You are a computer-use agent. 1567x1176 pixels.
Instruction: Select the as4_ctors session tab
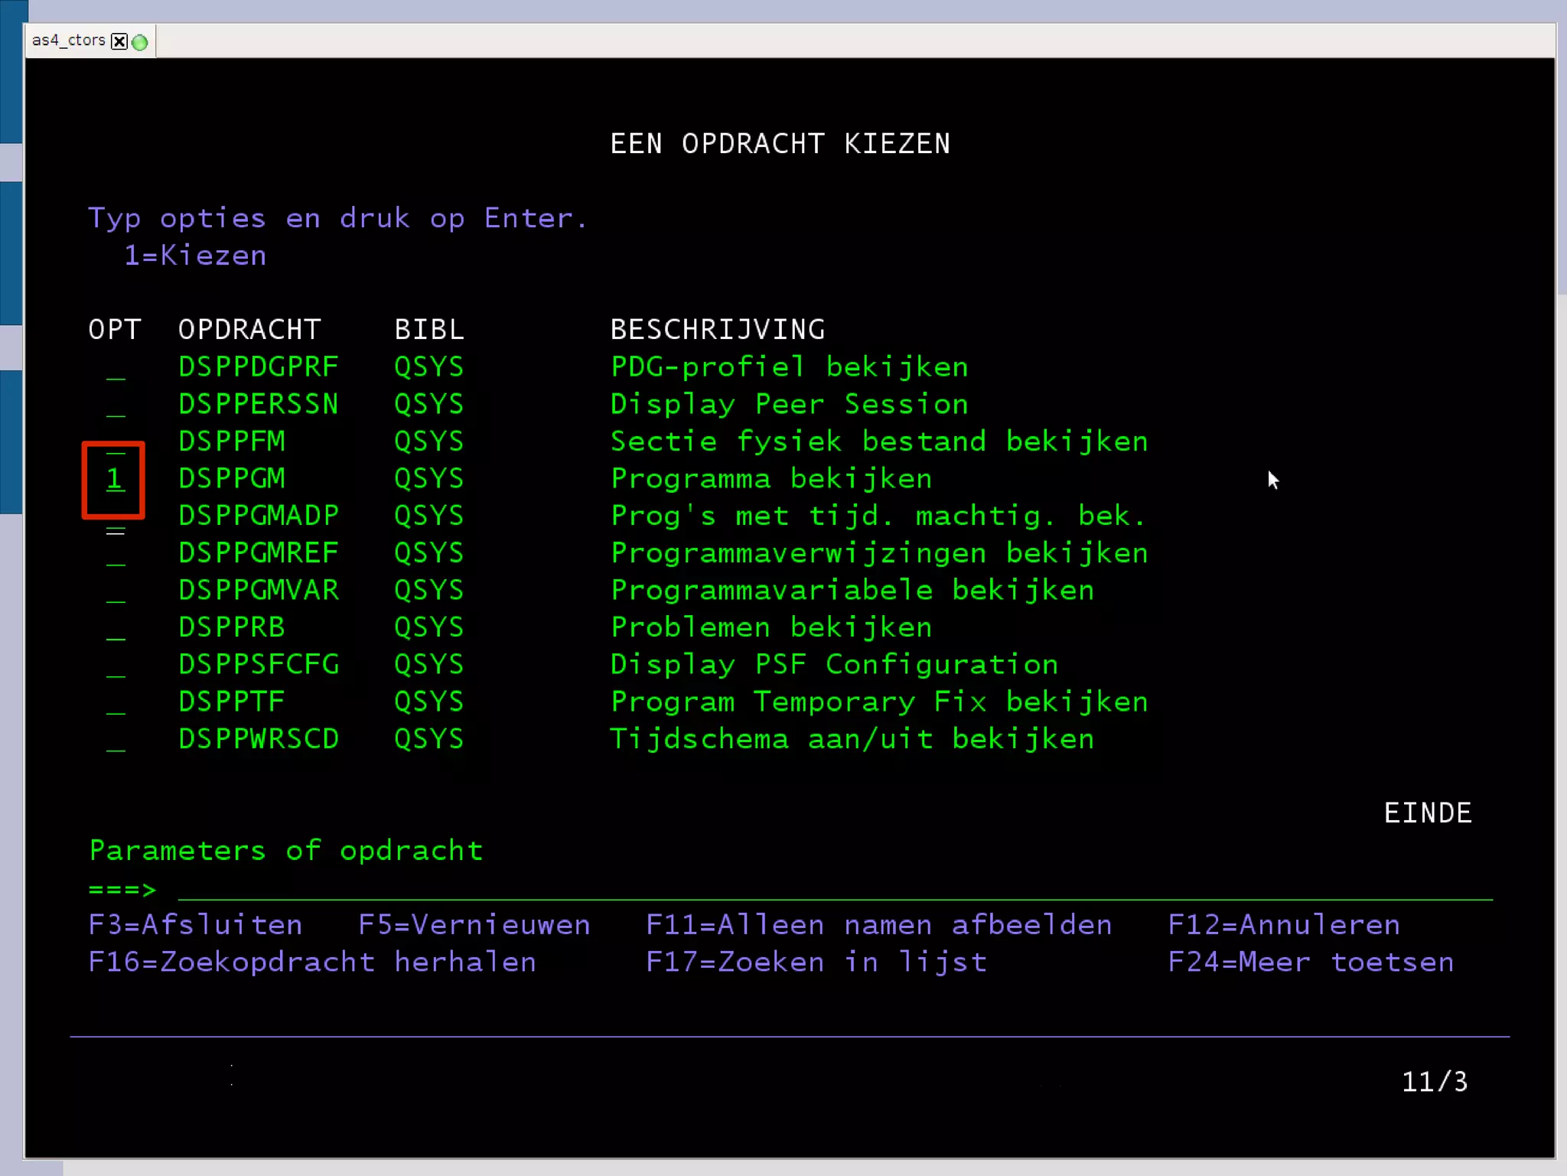click(x=68, y=41)
